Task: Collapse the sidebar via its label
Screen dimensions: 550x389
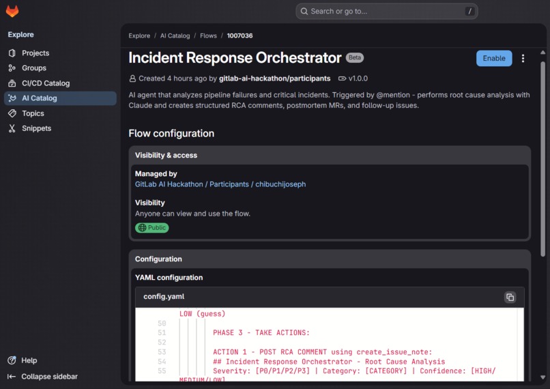Action: click(x=49, y=376)
